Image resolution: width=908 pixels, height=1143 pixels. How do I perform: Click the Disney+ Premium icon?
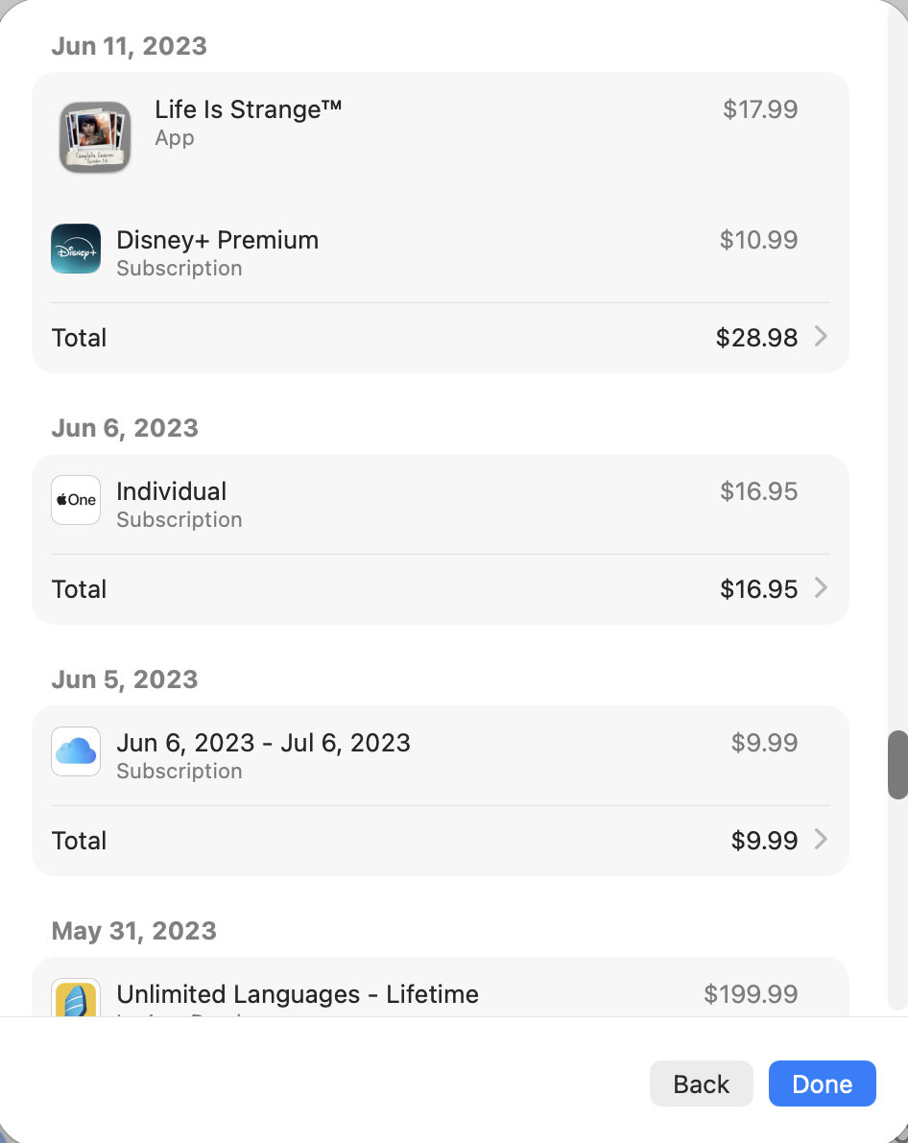76,250
